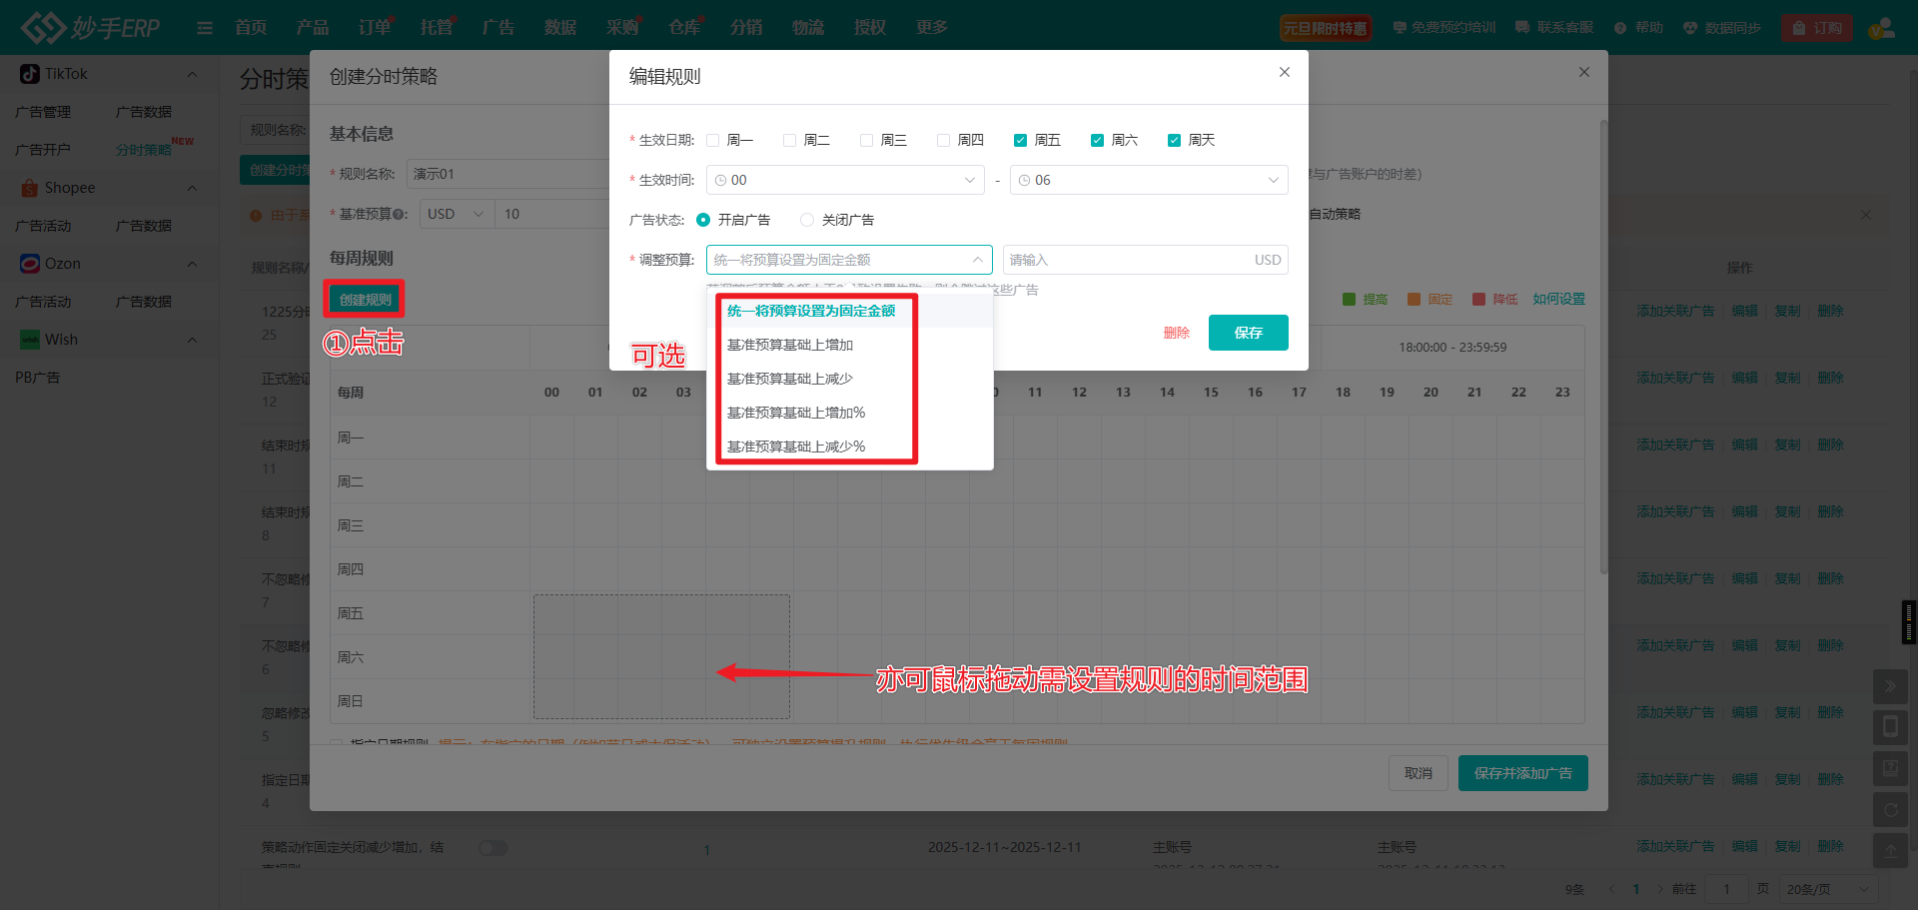
Task: Click the 帮助 help icon
Action: (1620, 28)
